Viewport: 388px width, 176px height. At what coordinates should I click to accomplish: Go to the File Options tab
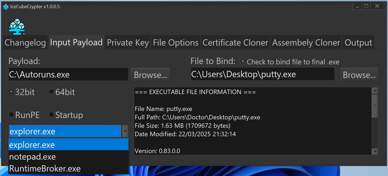[x=176, y=43]
